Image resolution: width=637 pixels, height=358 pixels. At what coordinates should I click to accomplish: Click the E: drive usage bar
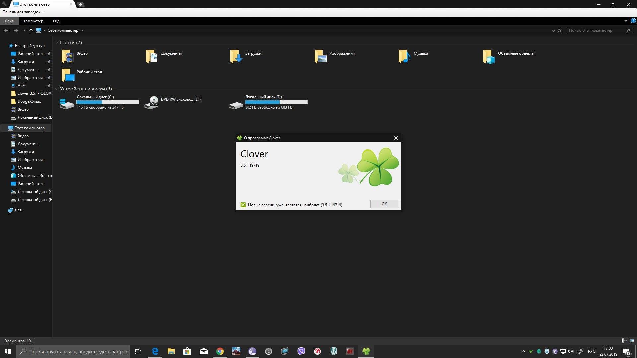(x=276, y=102)
